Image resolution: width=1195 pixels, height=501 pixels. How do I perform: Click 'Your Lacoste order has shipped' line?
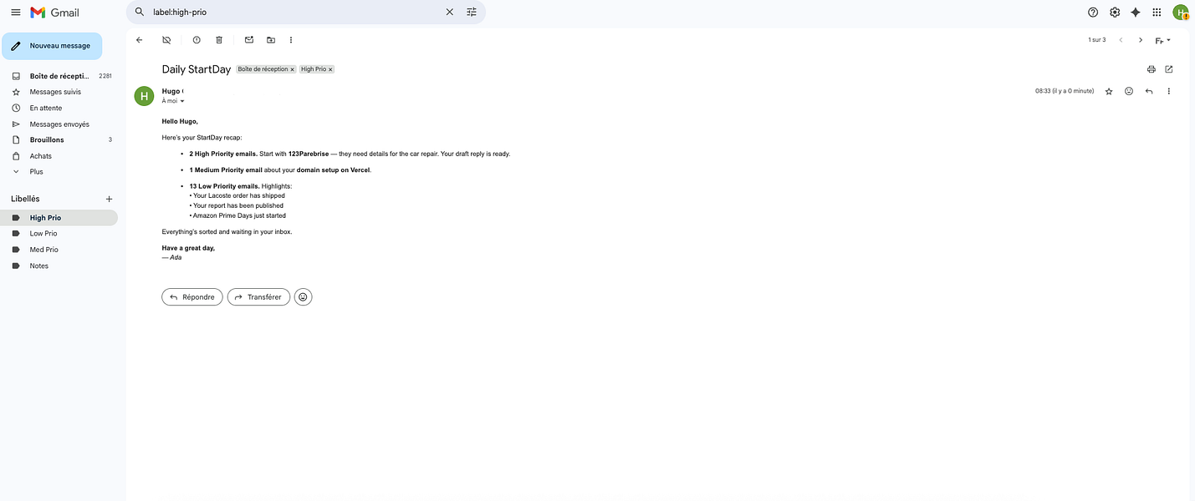tap(239, 195)
